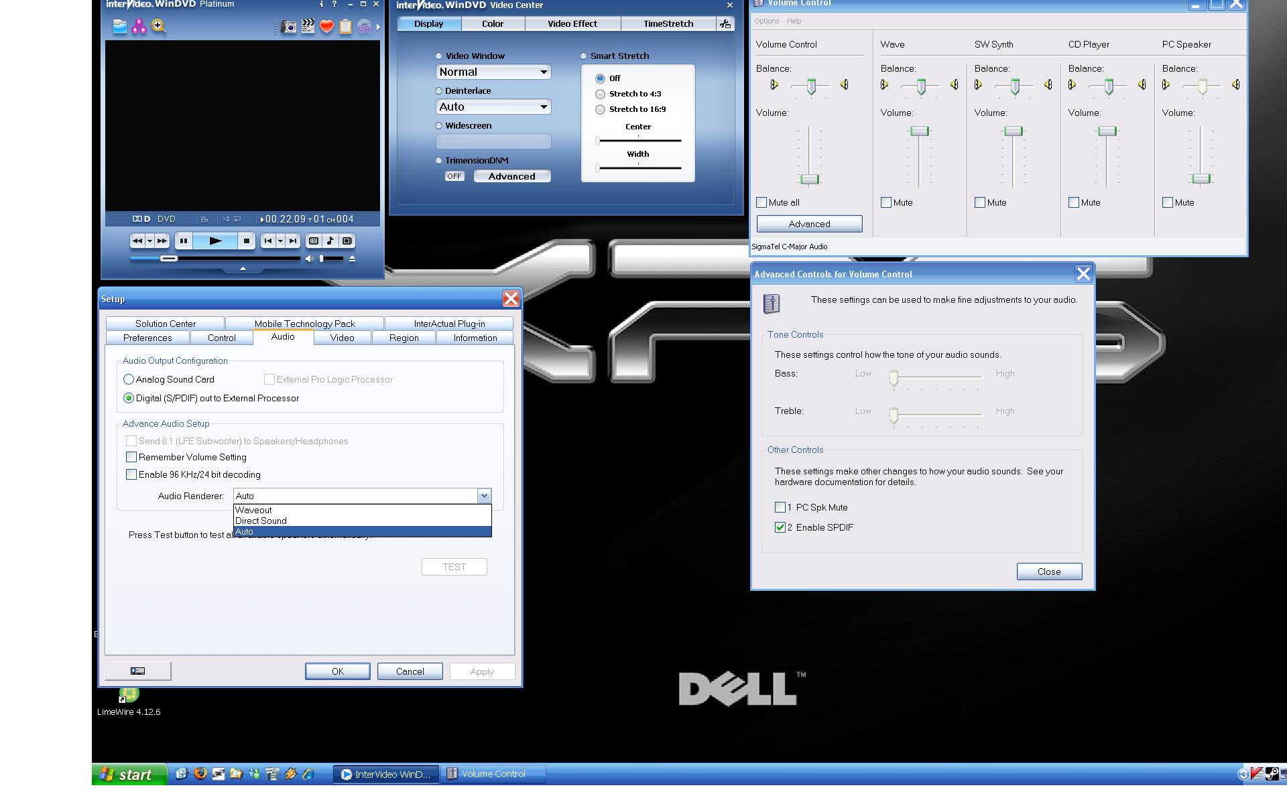Adjust master Volume Control slider handle
The width and height of the screenshot is (1287, 804).
pos(810,179)
